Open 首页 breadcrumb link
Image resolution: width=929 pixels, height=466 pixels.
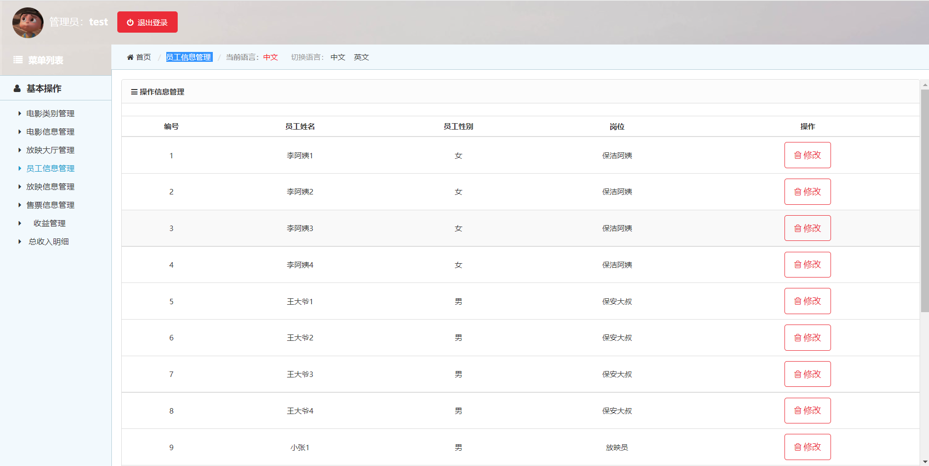coord(144,57)
